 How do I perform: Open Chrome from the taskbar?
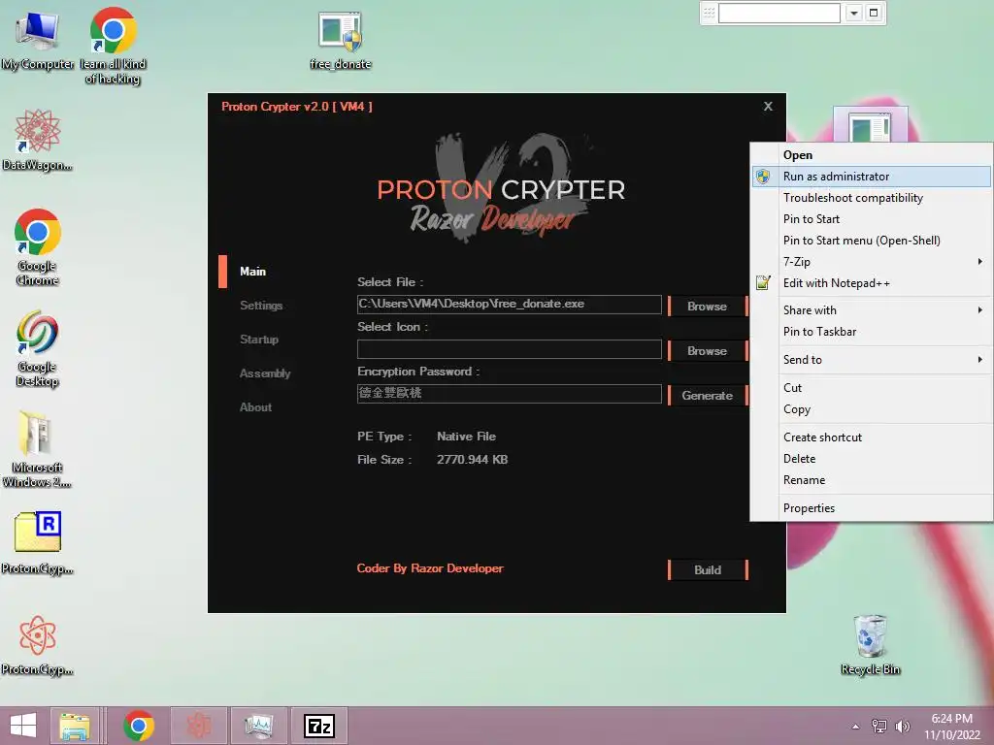pos(139,726)
